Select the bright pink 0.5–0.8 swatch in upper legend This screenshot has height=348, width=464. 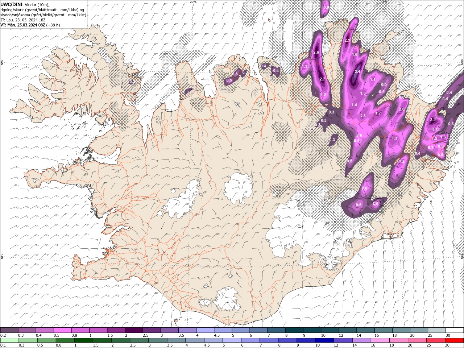click(x=63, y=330)
